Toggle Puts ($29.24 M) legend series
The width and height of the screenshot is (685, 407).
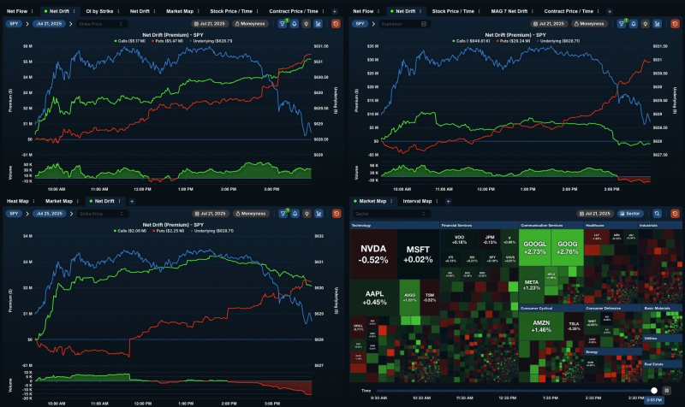pos(513,41)
